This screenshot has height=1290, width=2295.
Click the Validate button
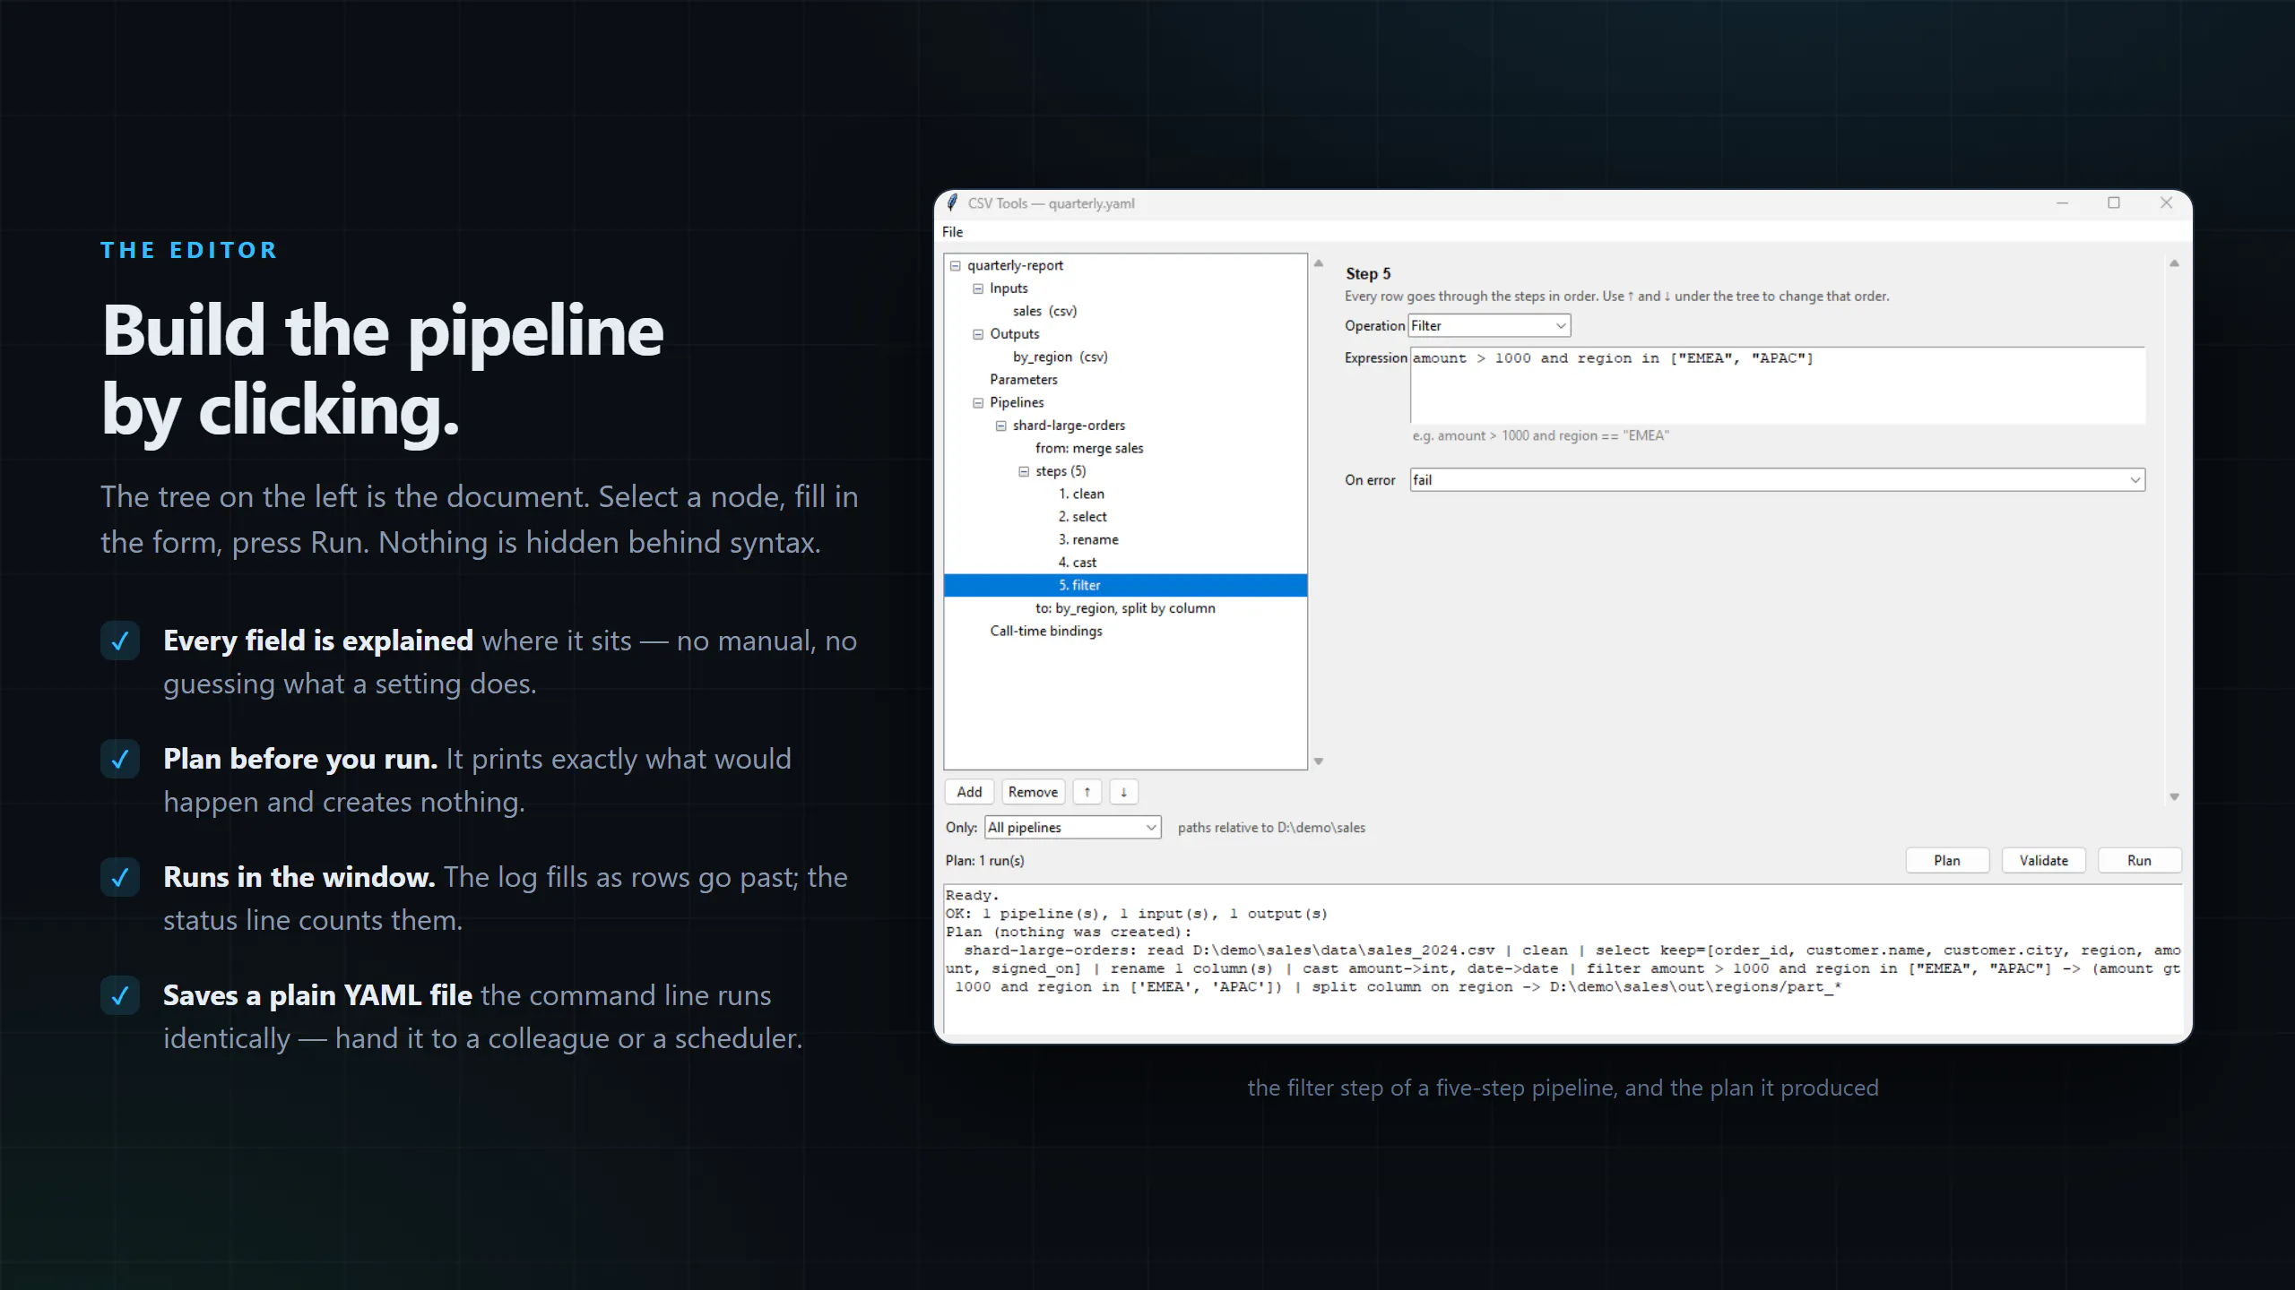(x=2043, y=861)
